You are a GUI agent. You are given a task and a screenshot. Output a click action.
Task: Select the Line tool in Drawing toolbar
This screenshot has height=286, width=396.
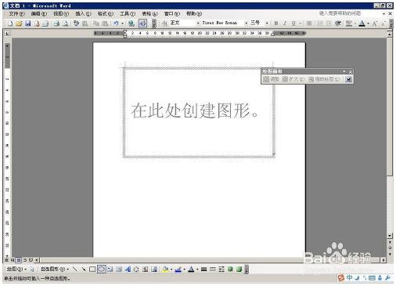[75, 269]
